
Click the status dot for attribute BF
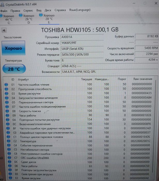tap(8, 128)
